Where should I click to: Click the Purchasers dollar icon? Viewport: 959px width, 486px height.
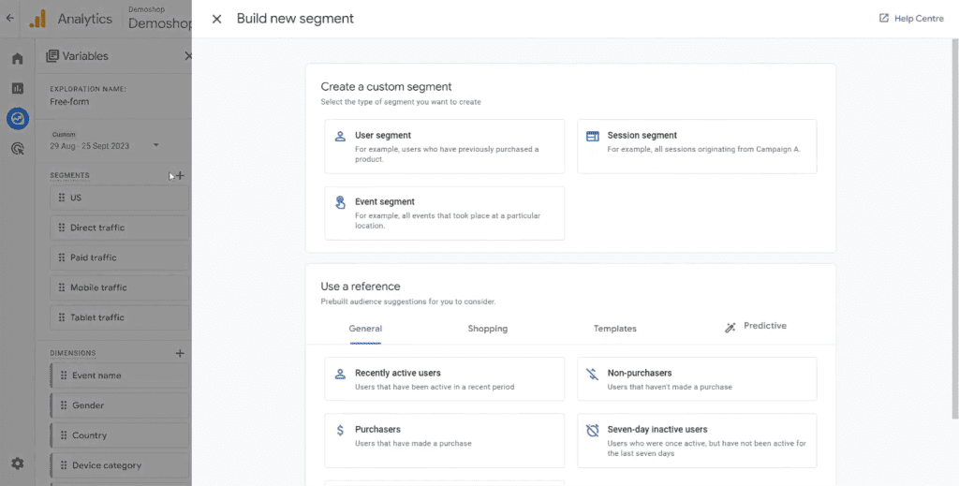(340, 431)
